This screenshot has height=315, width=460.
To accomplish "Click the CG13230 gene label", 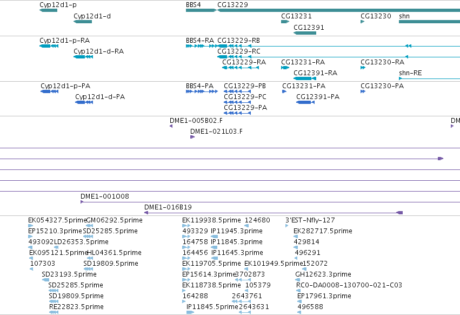I will [376, 16].
